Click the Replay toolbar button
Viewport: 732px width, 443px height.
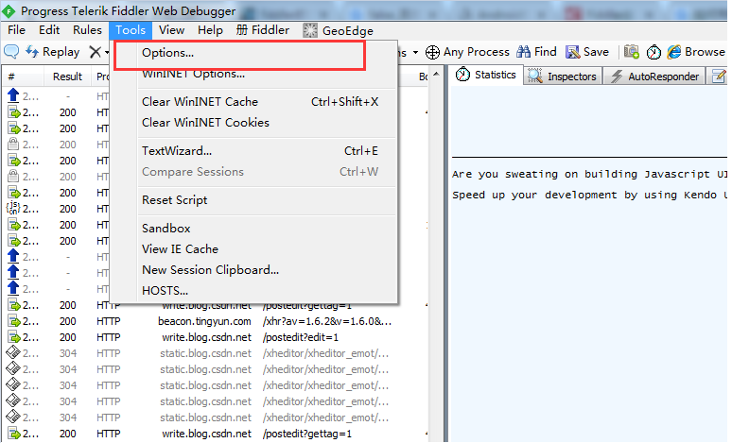(x=52, y=52)
